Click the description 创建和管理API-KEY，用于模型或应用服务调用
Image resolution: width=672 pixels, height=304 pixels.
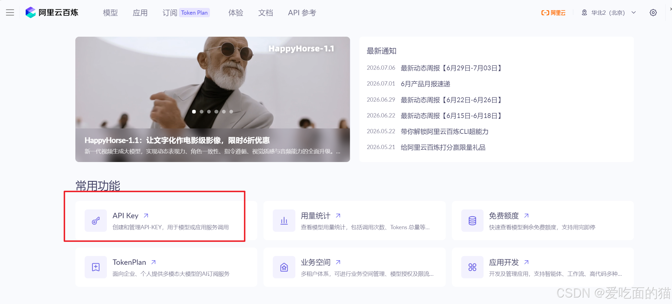click(x=171, y=227)
